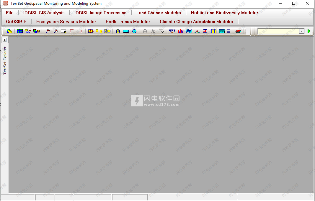This screenshot has width=315, height=201.
Task: Open the IDRISI GIS Analysis menu
Action: [x=44, y=13]
